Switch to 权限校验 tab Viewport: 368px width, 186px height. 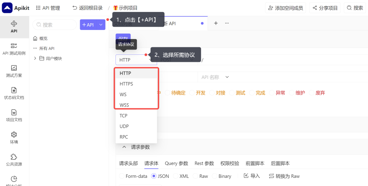[x=230, y=163]
